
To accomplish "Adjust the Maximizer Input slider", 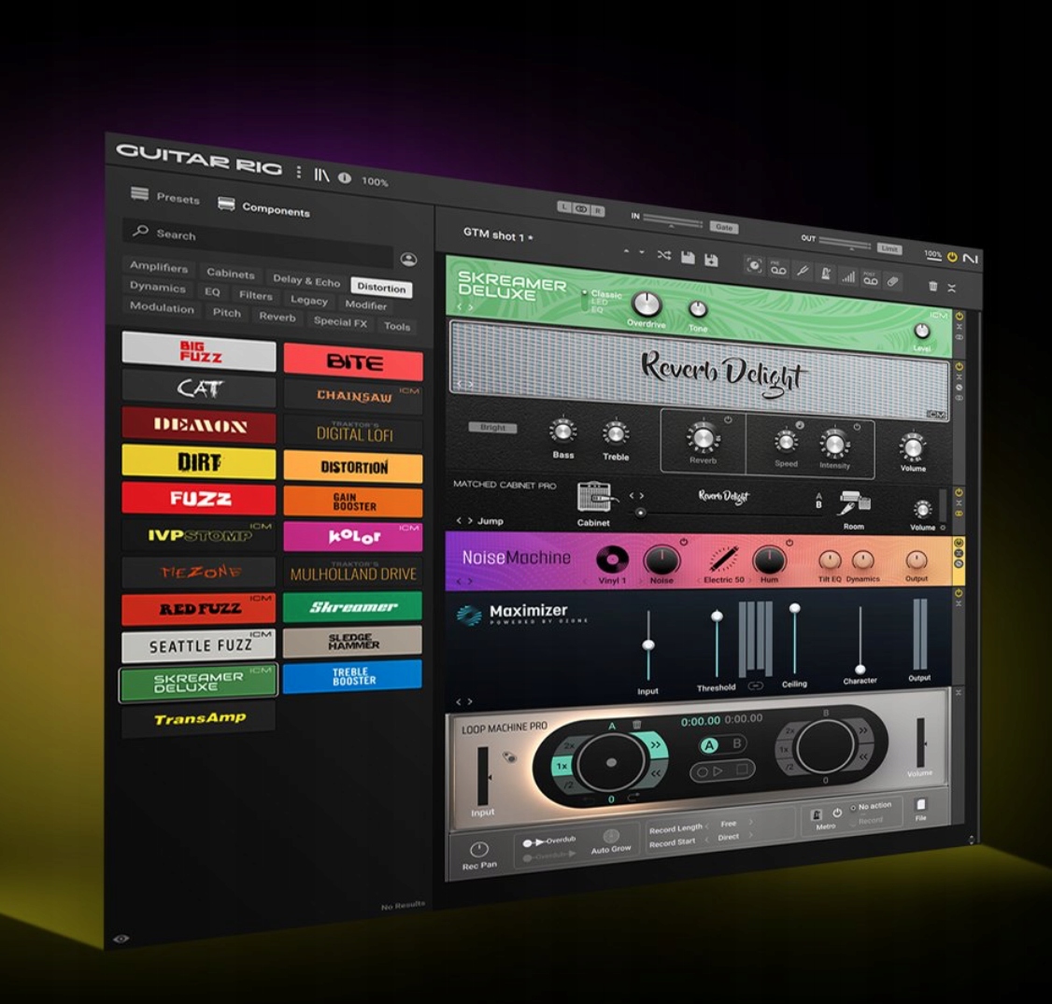I will pyautogui.click(x=648, y=645).
